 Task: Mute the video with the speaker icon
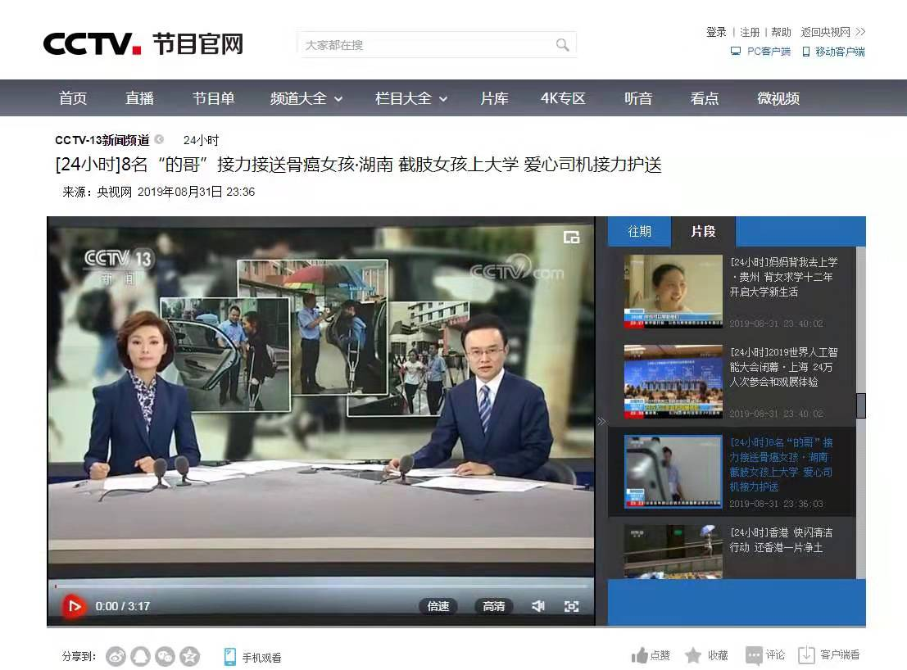tap(538, 606)
